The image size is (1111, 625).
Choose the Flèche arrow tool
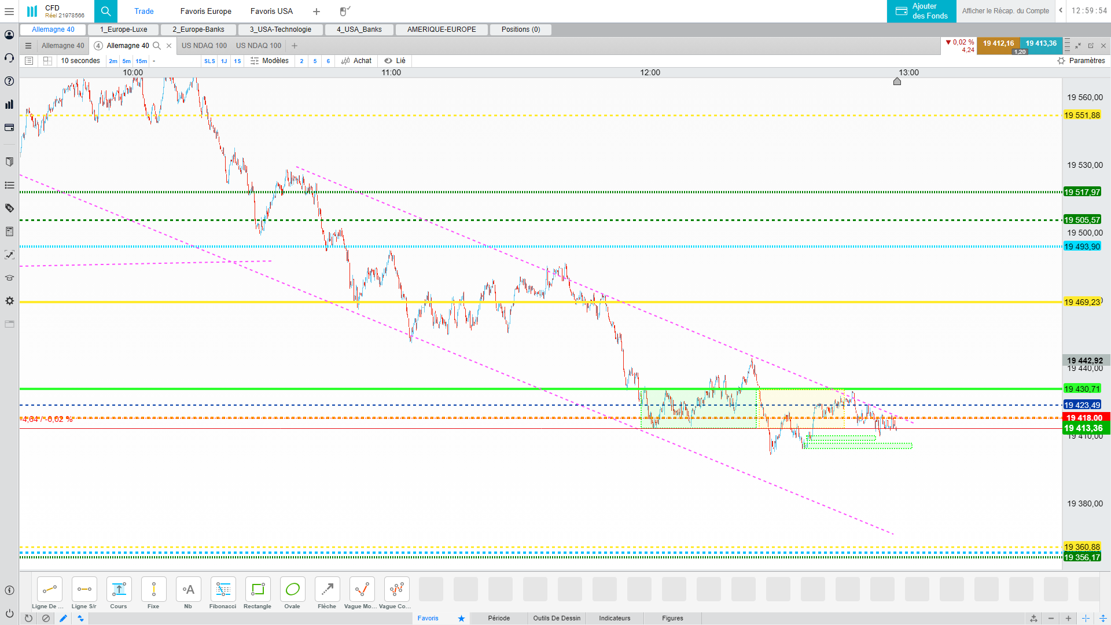(327, 590)
